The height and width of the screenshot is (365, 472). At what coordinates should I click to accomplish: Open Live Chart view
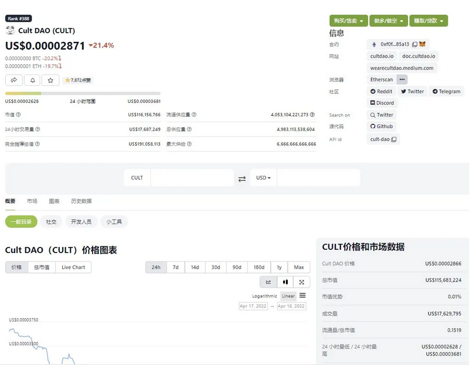(x=73, y=267)
